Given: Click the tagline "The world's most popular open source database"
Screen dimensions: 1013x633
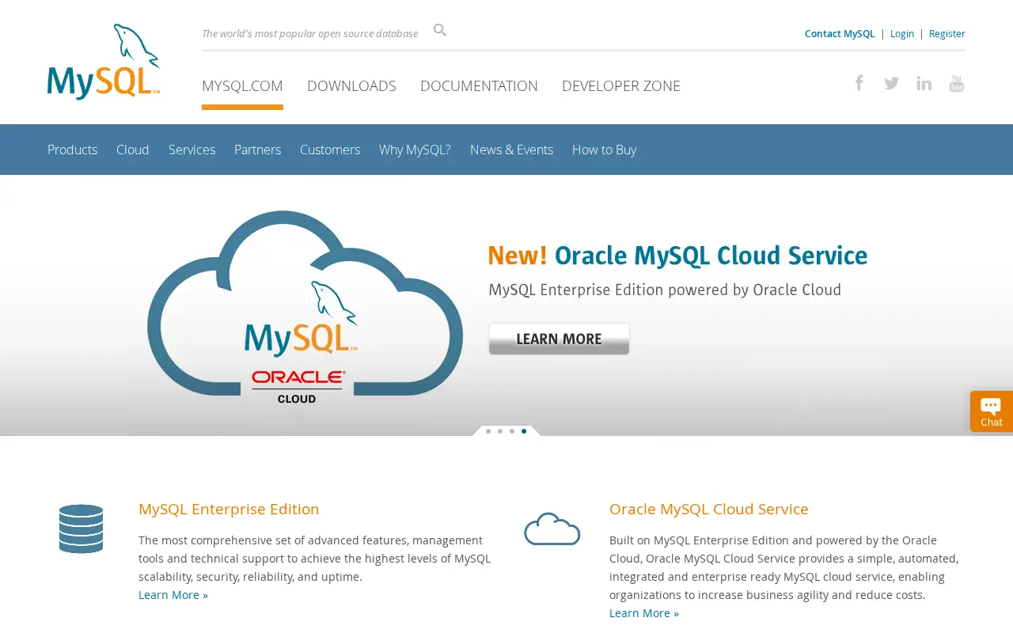Looking at the screenshot, I should [x=309, y=33].
